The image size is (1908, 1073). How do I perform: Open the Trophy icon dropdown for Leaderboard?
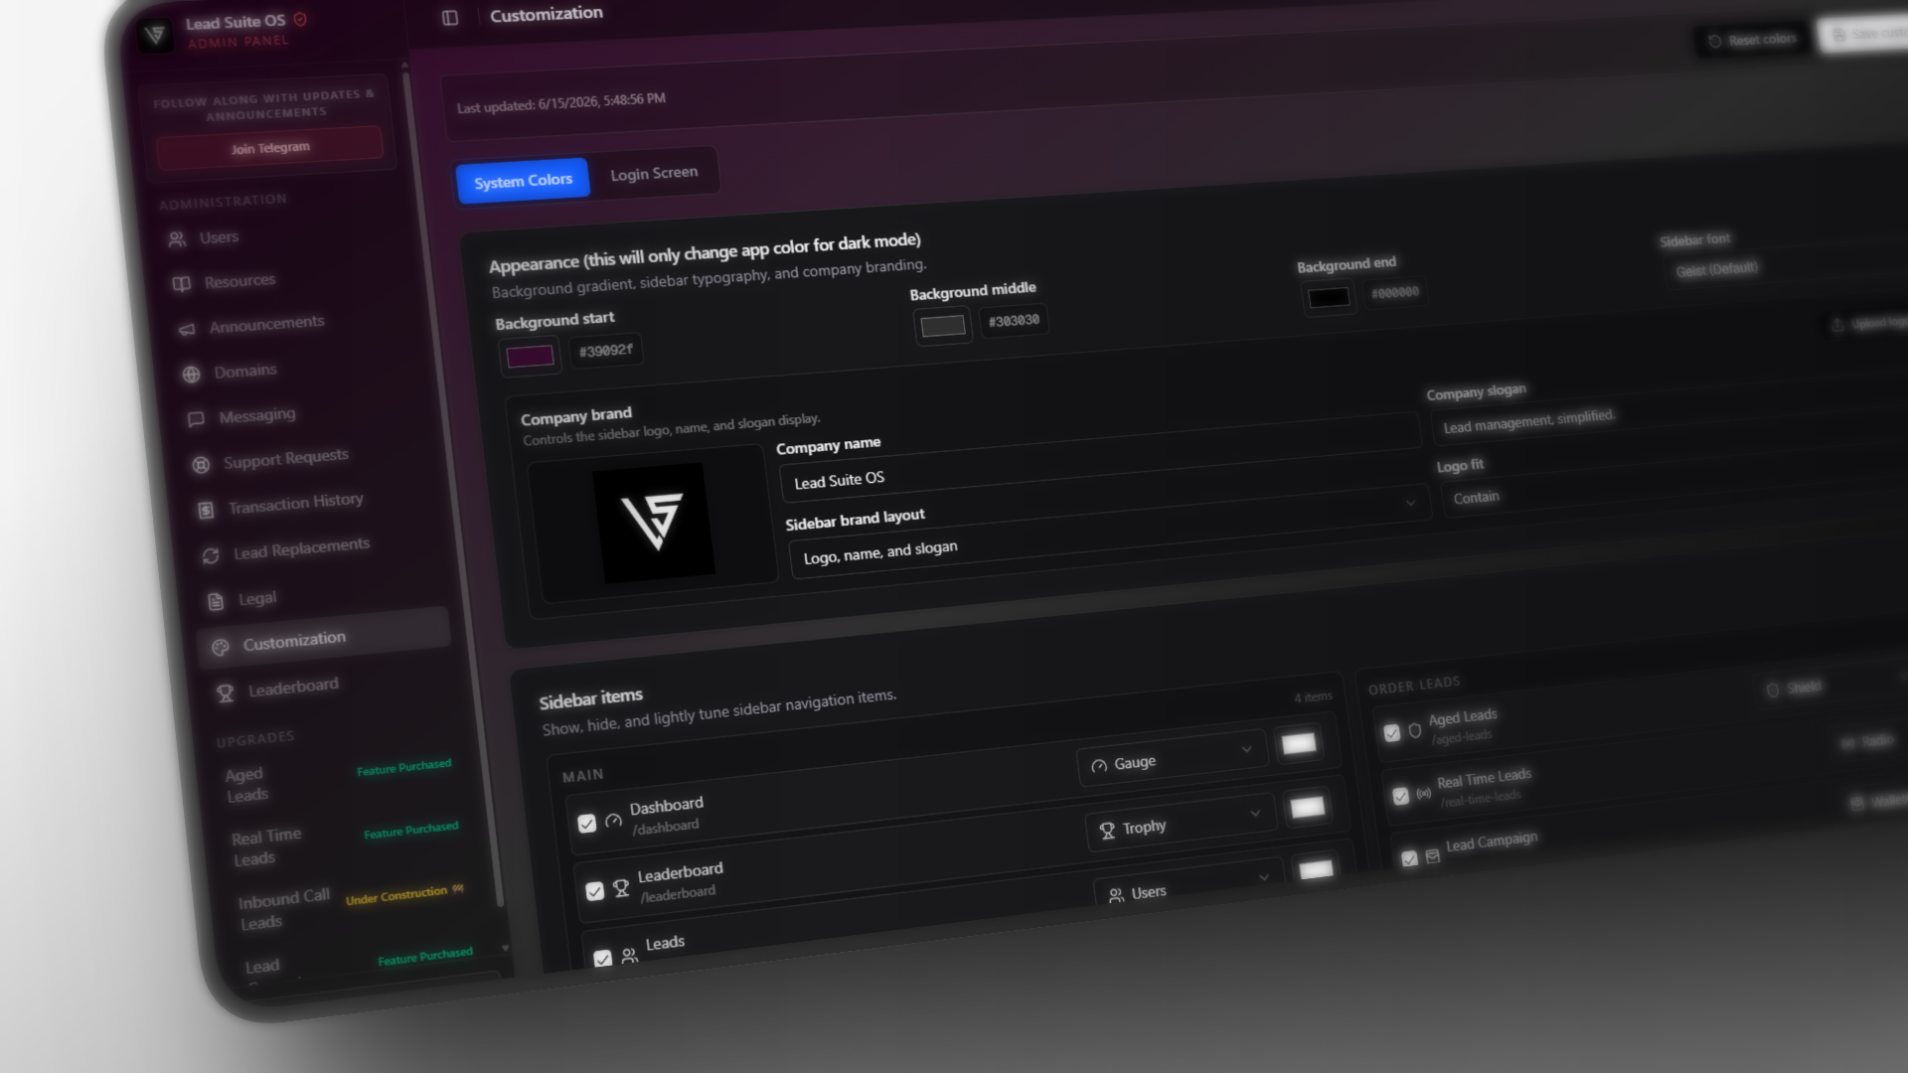click(1180, 822)
